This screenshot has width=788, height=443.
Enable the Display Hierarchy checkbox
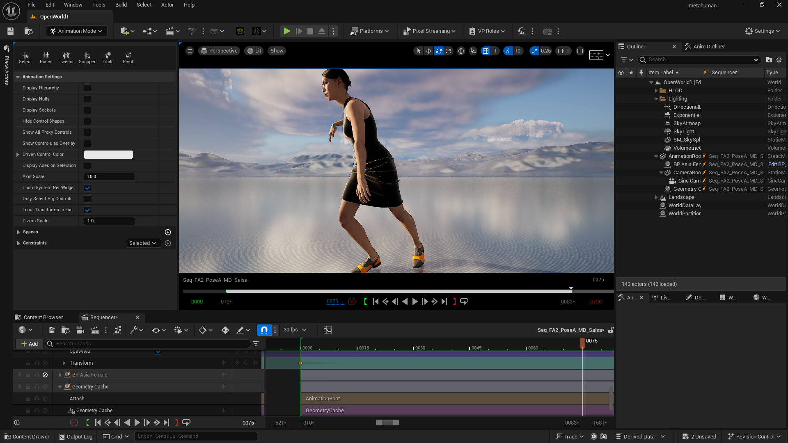click(x=87, y=88)
